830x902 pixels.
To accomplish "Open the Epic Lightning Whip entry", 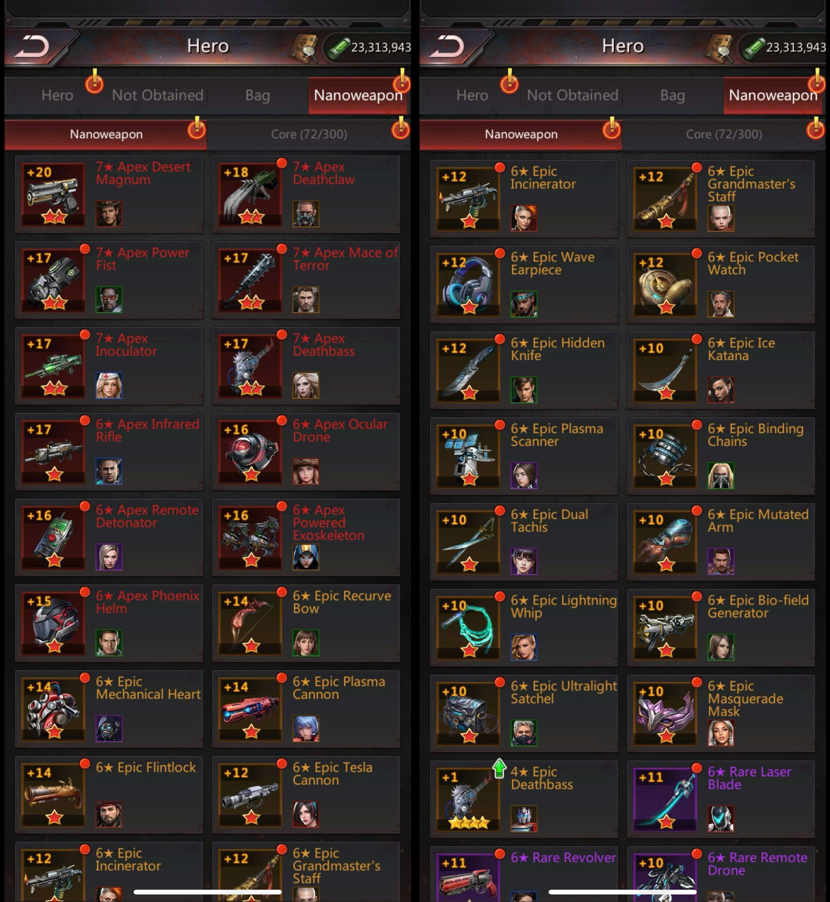I will pos(524,628).
